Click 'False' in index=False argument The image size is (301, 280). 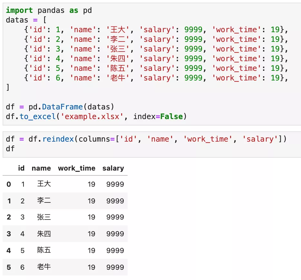click(171, 117)
